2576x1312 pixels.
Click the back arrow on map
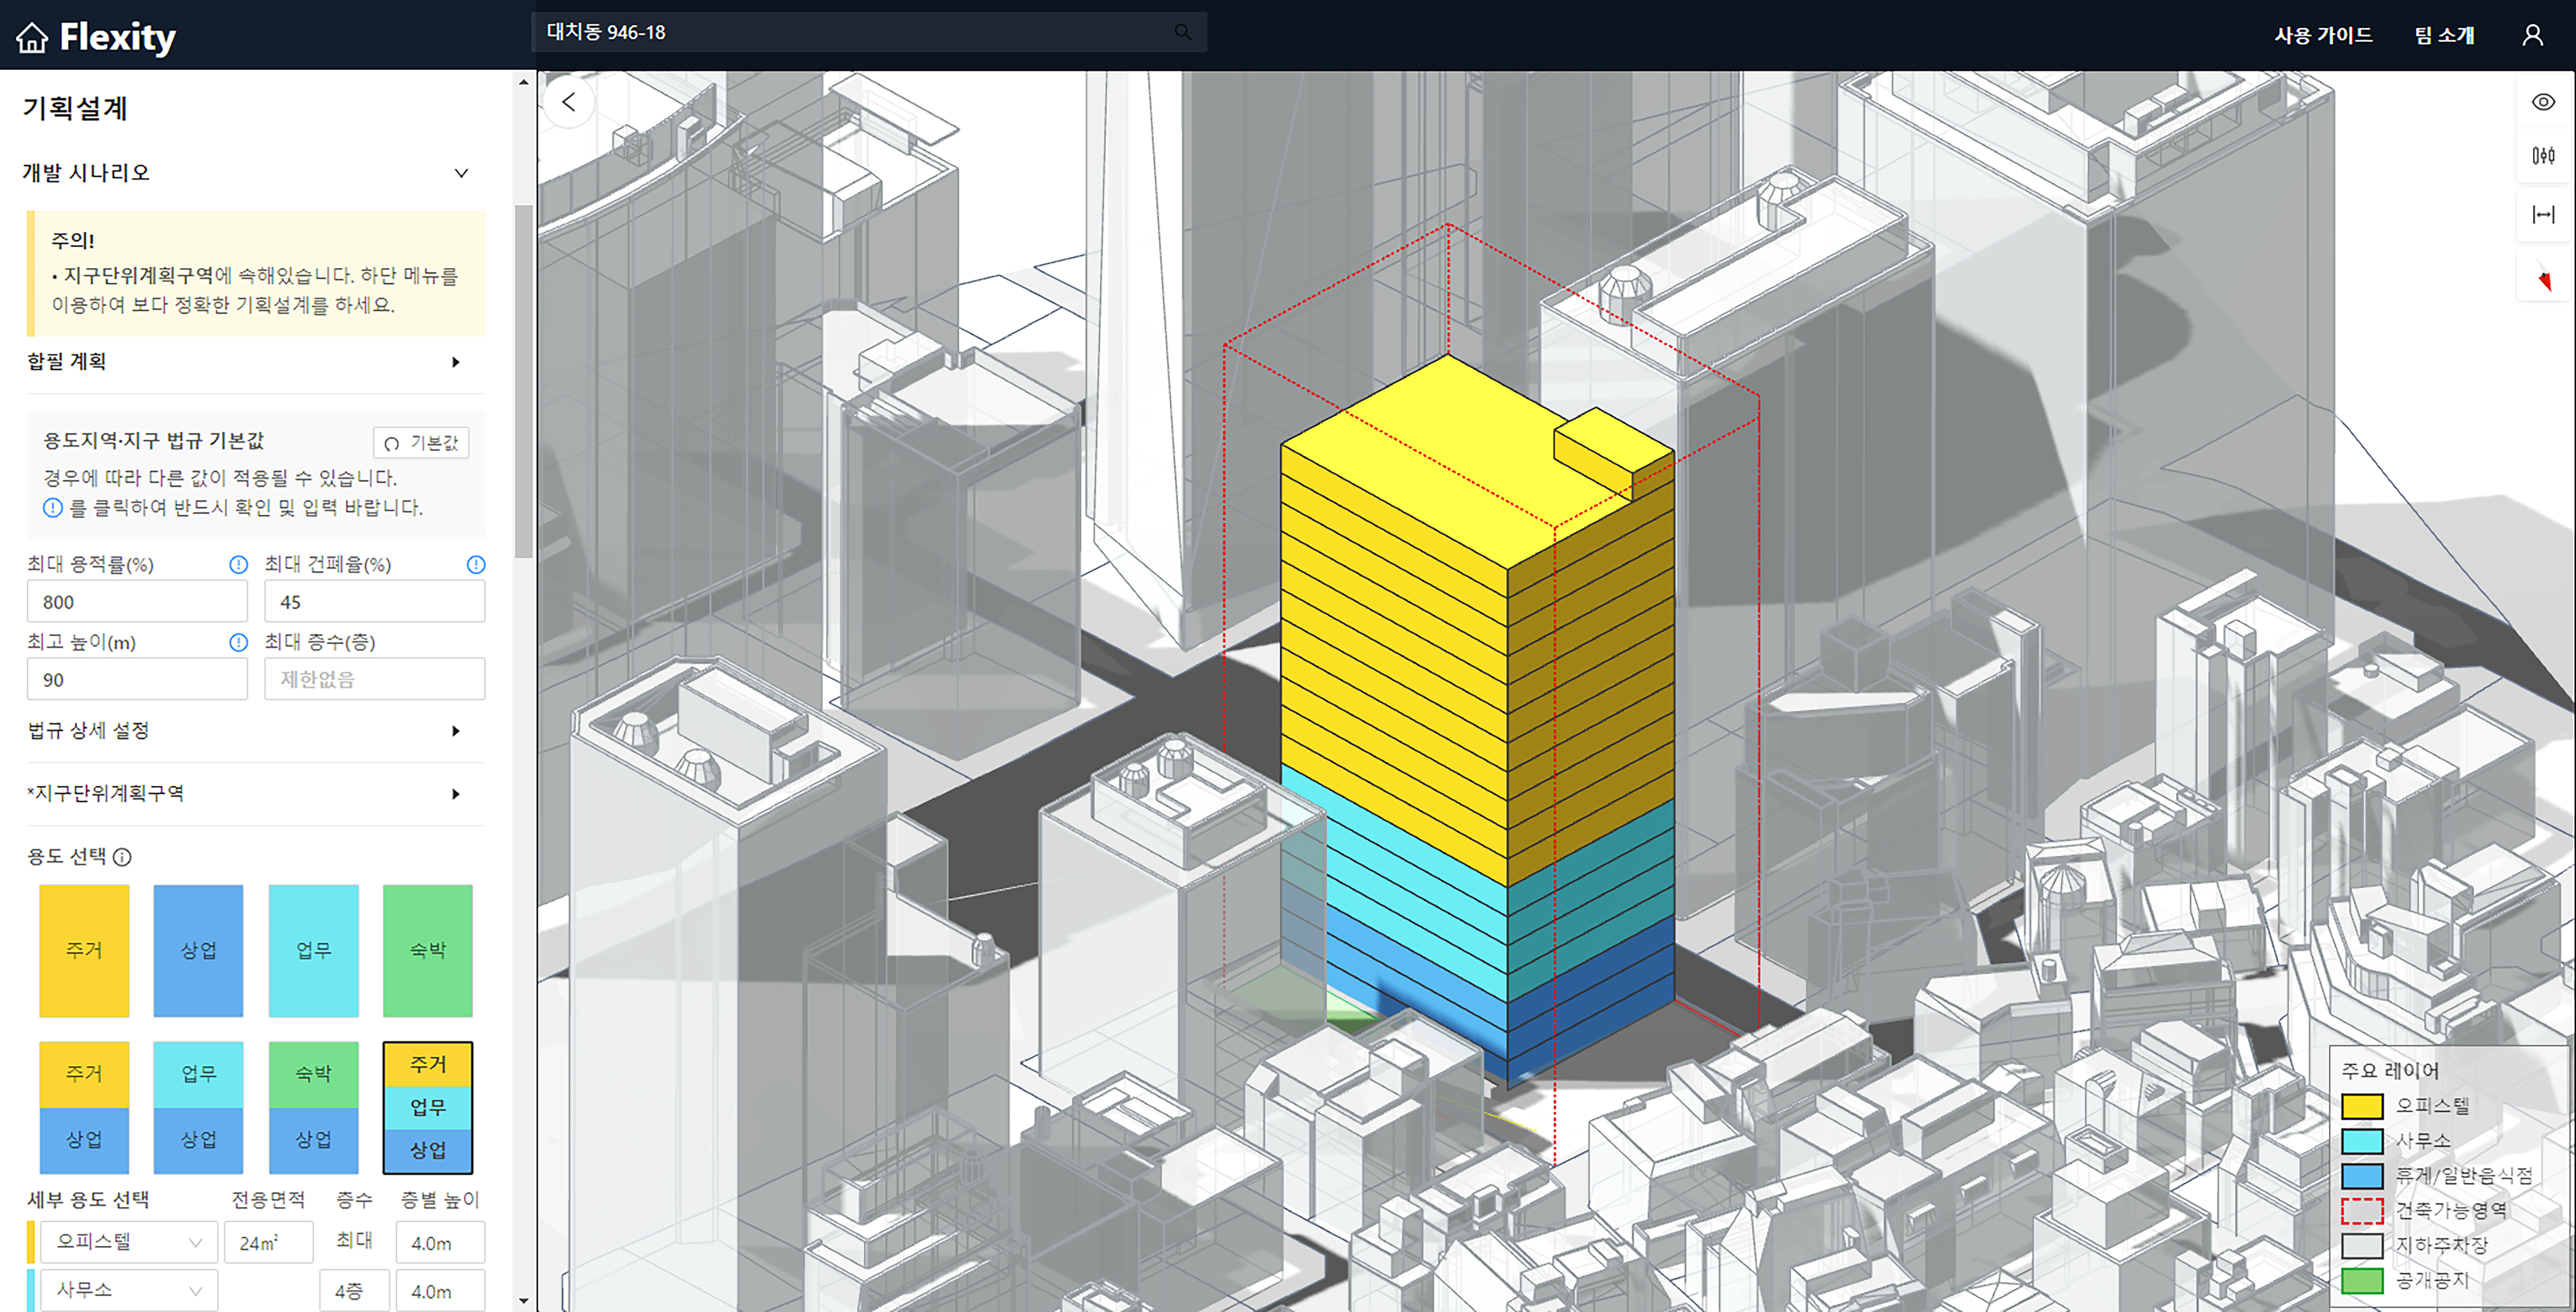(569, 102)
